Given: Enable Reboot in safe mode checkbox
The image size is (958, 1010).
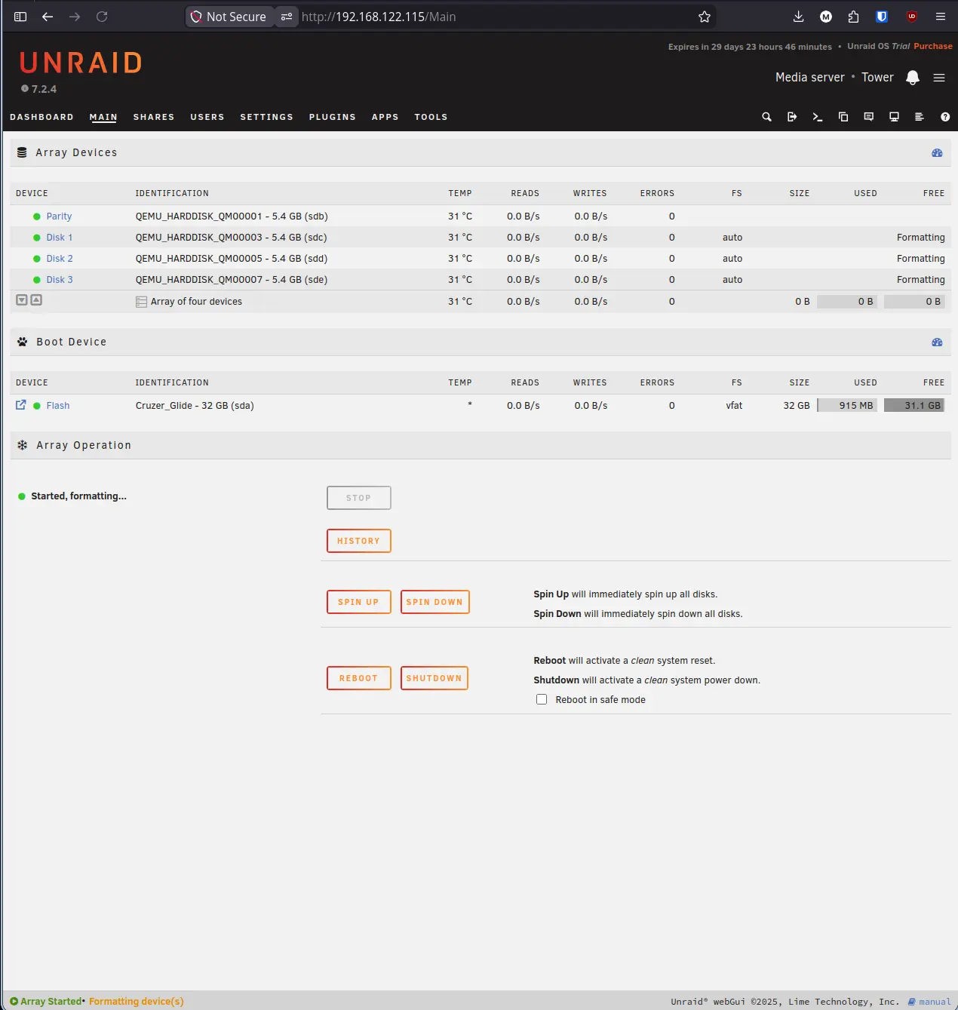Looking at the screenshot, I should (542, 699).
